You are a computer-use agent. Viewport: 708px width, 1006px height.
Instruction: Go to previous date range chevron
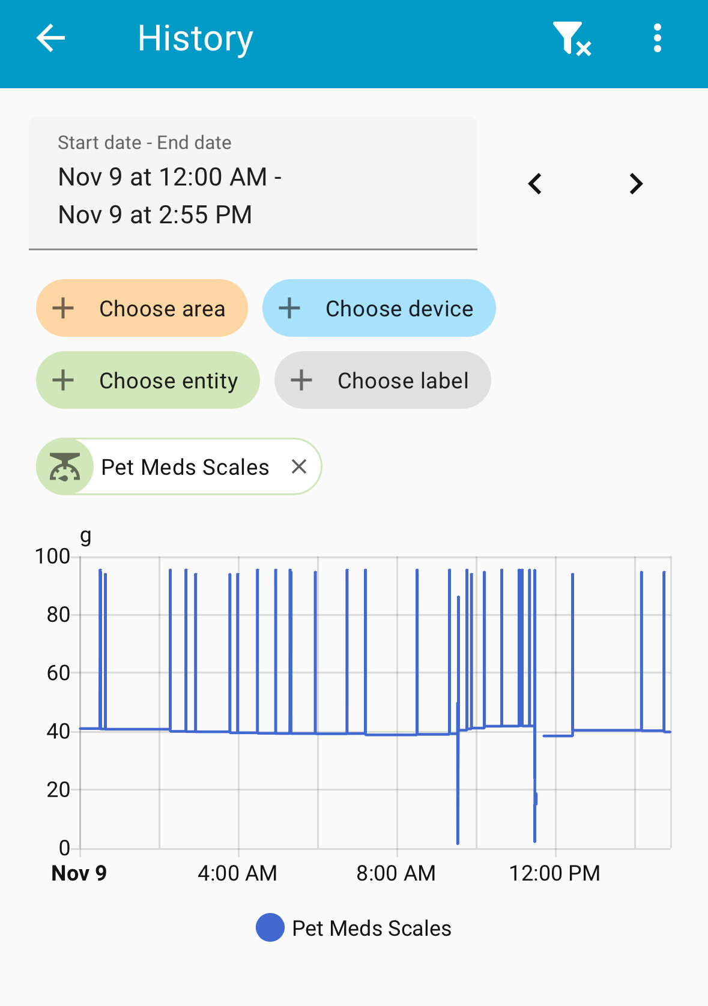point(535,184)
